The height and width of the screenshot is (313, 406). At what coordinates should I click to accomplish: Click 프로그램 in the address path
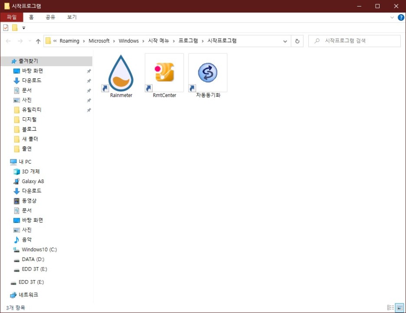click(188, 41)
